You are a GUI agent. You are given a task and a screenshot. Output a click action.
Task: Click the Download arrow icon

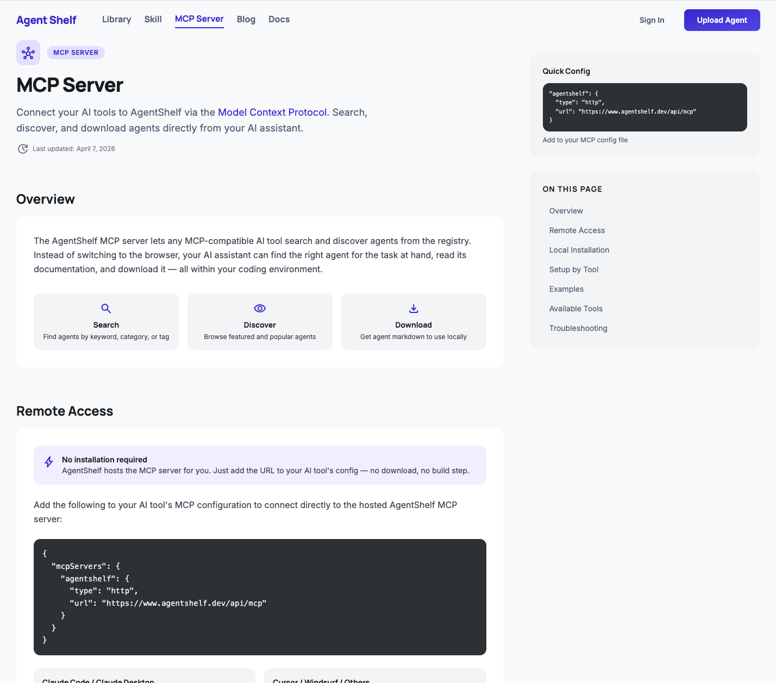pos(414,309)
